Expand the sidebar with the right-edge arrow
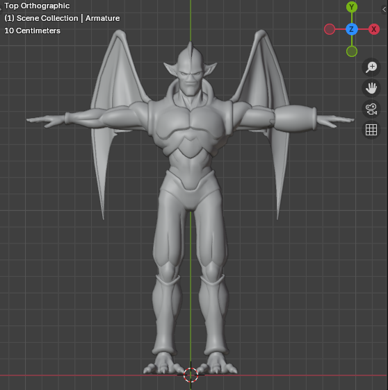The image size is (388, 390). click(x=385, y=10)
